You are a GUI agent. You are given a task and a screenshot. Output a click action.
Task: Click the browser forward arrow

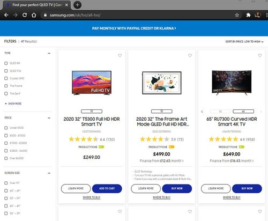point(16,15)
